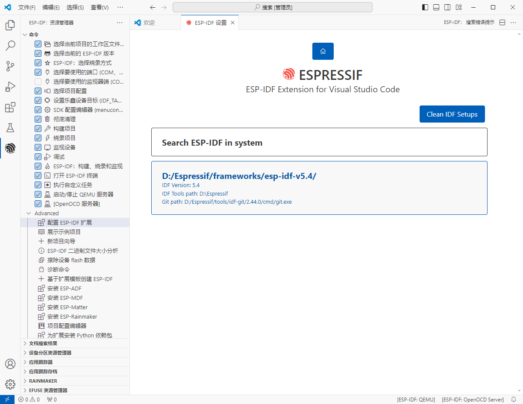Screen dimensions: 523x404
Task: Open the Accounts menu icon
Action: click(x=10, y=364)
